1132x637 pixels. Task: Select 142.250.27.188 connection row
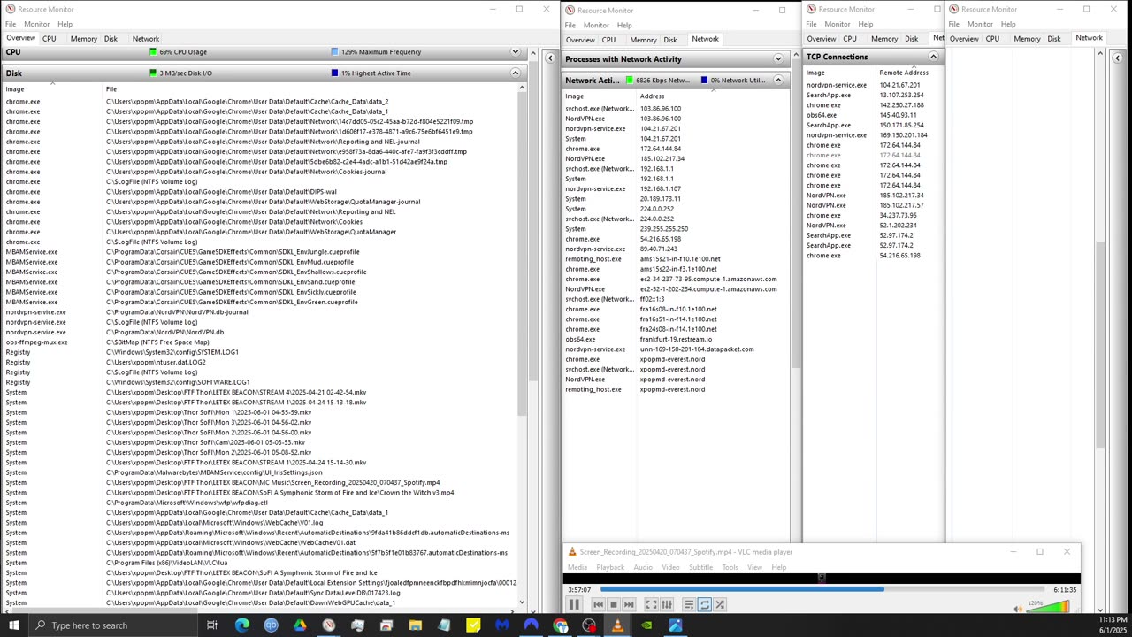coord(872,105)
